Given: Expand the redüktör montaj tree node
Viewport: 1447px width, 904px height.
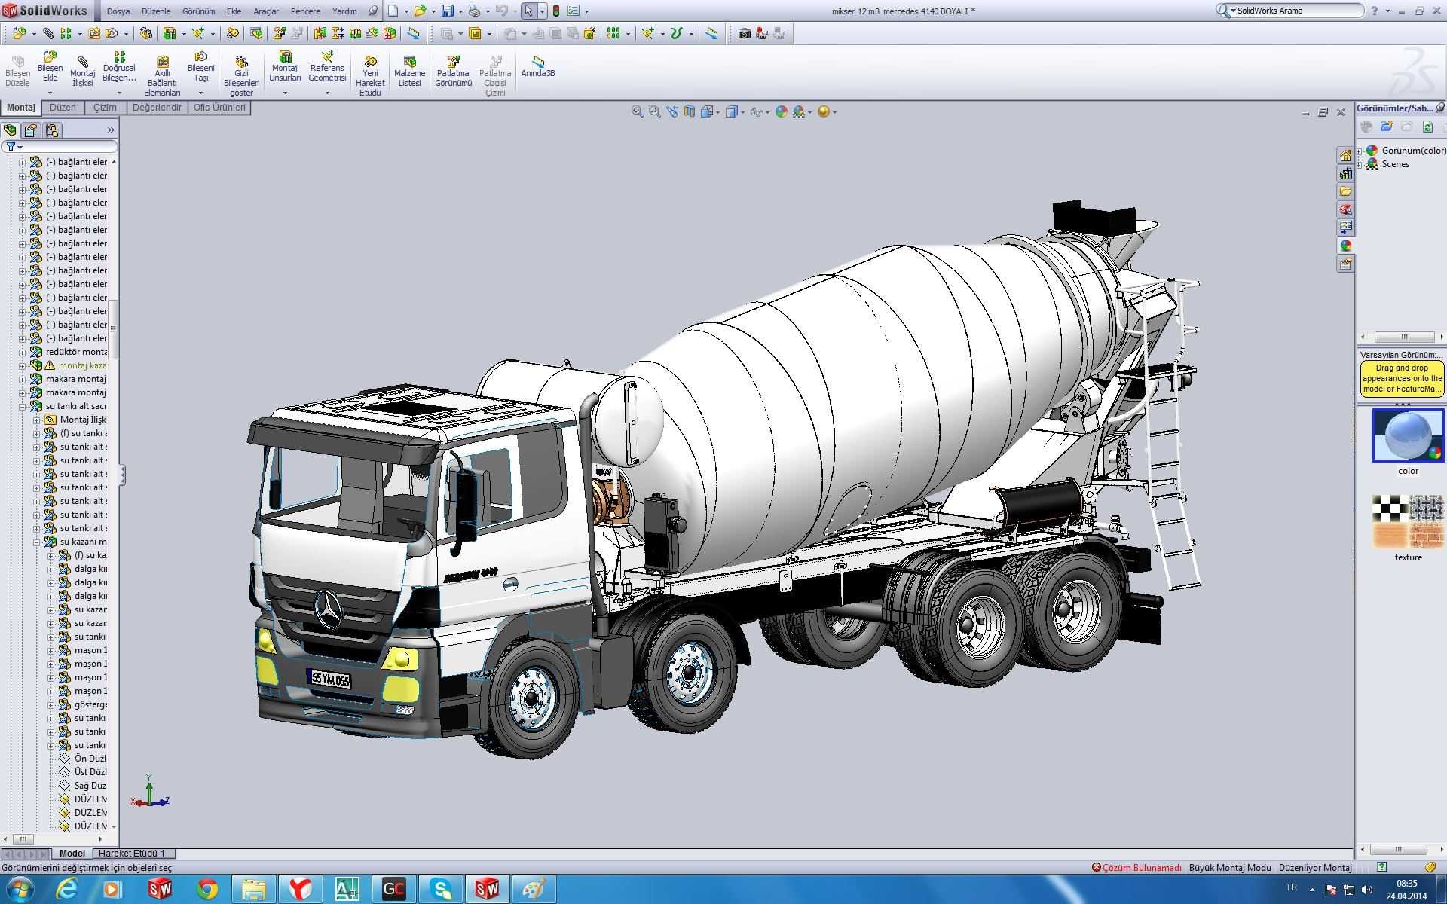Looking at the screenshot, I should point(22,352).
